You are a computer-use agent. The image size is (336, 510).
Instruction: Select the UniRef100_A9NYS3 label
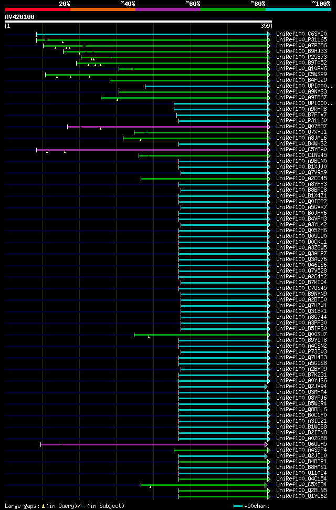click(301, 92)
